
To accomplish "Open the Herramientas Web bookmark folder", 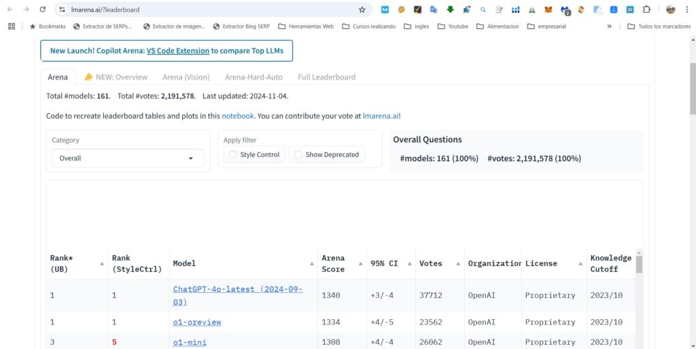I will click(306, 26).
